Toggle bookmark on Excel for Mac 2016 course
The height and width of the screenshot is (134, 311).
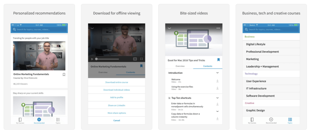click(x=218, y=60)
